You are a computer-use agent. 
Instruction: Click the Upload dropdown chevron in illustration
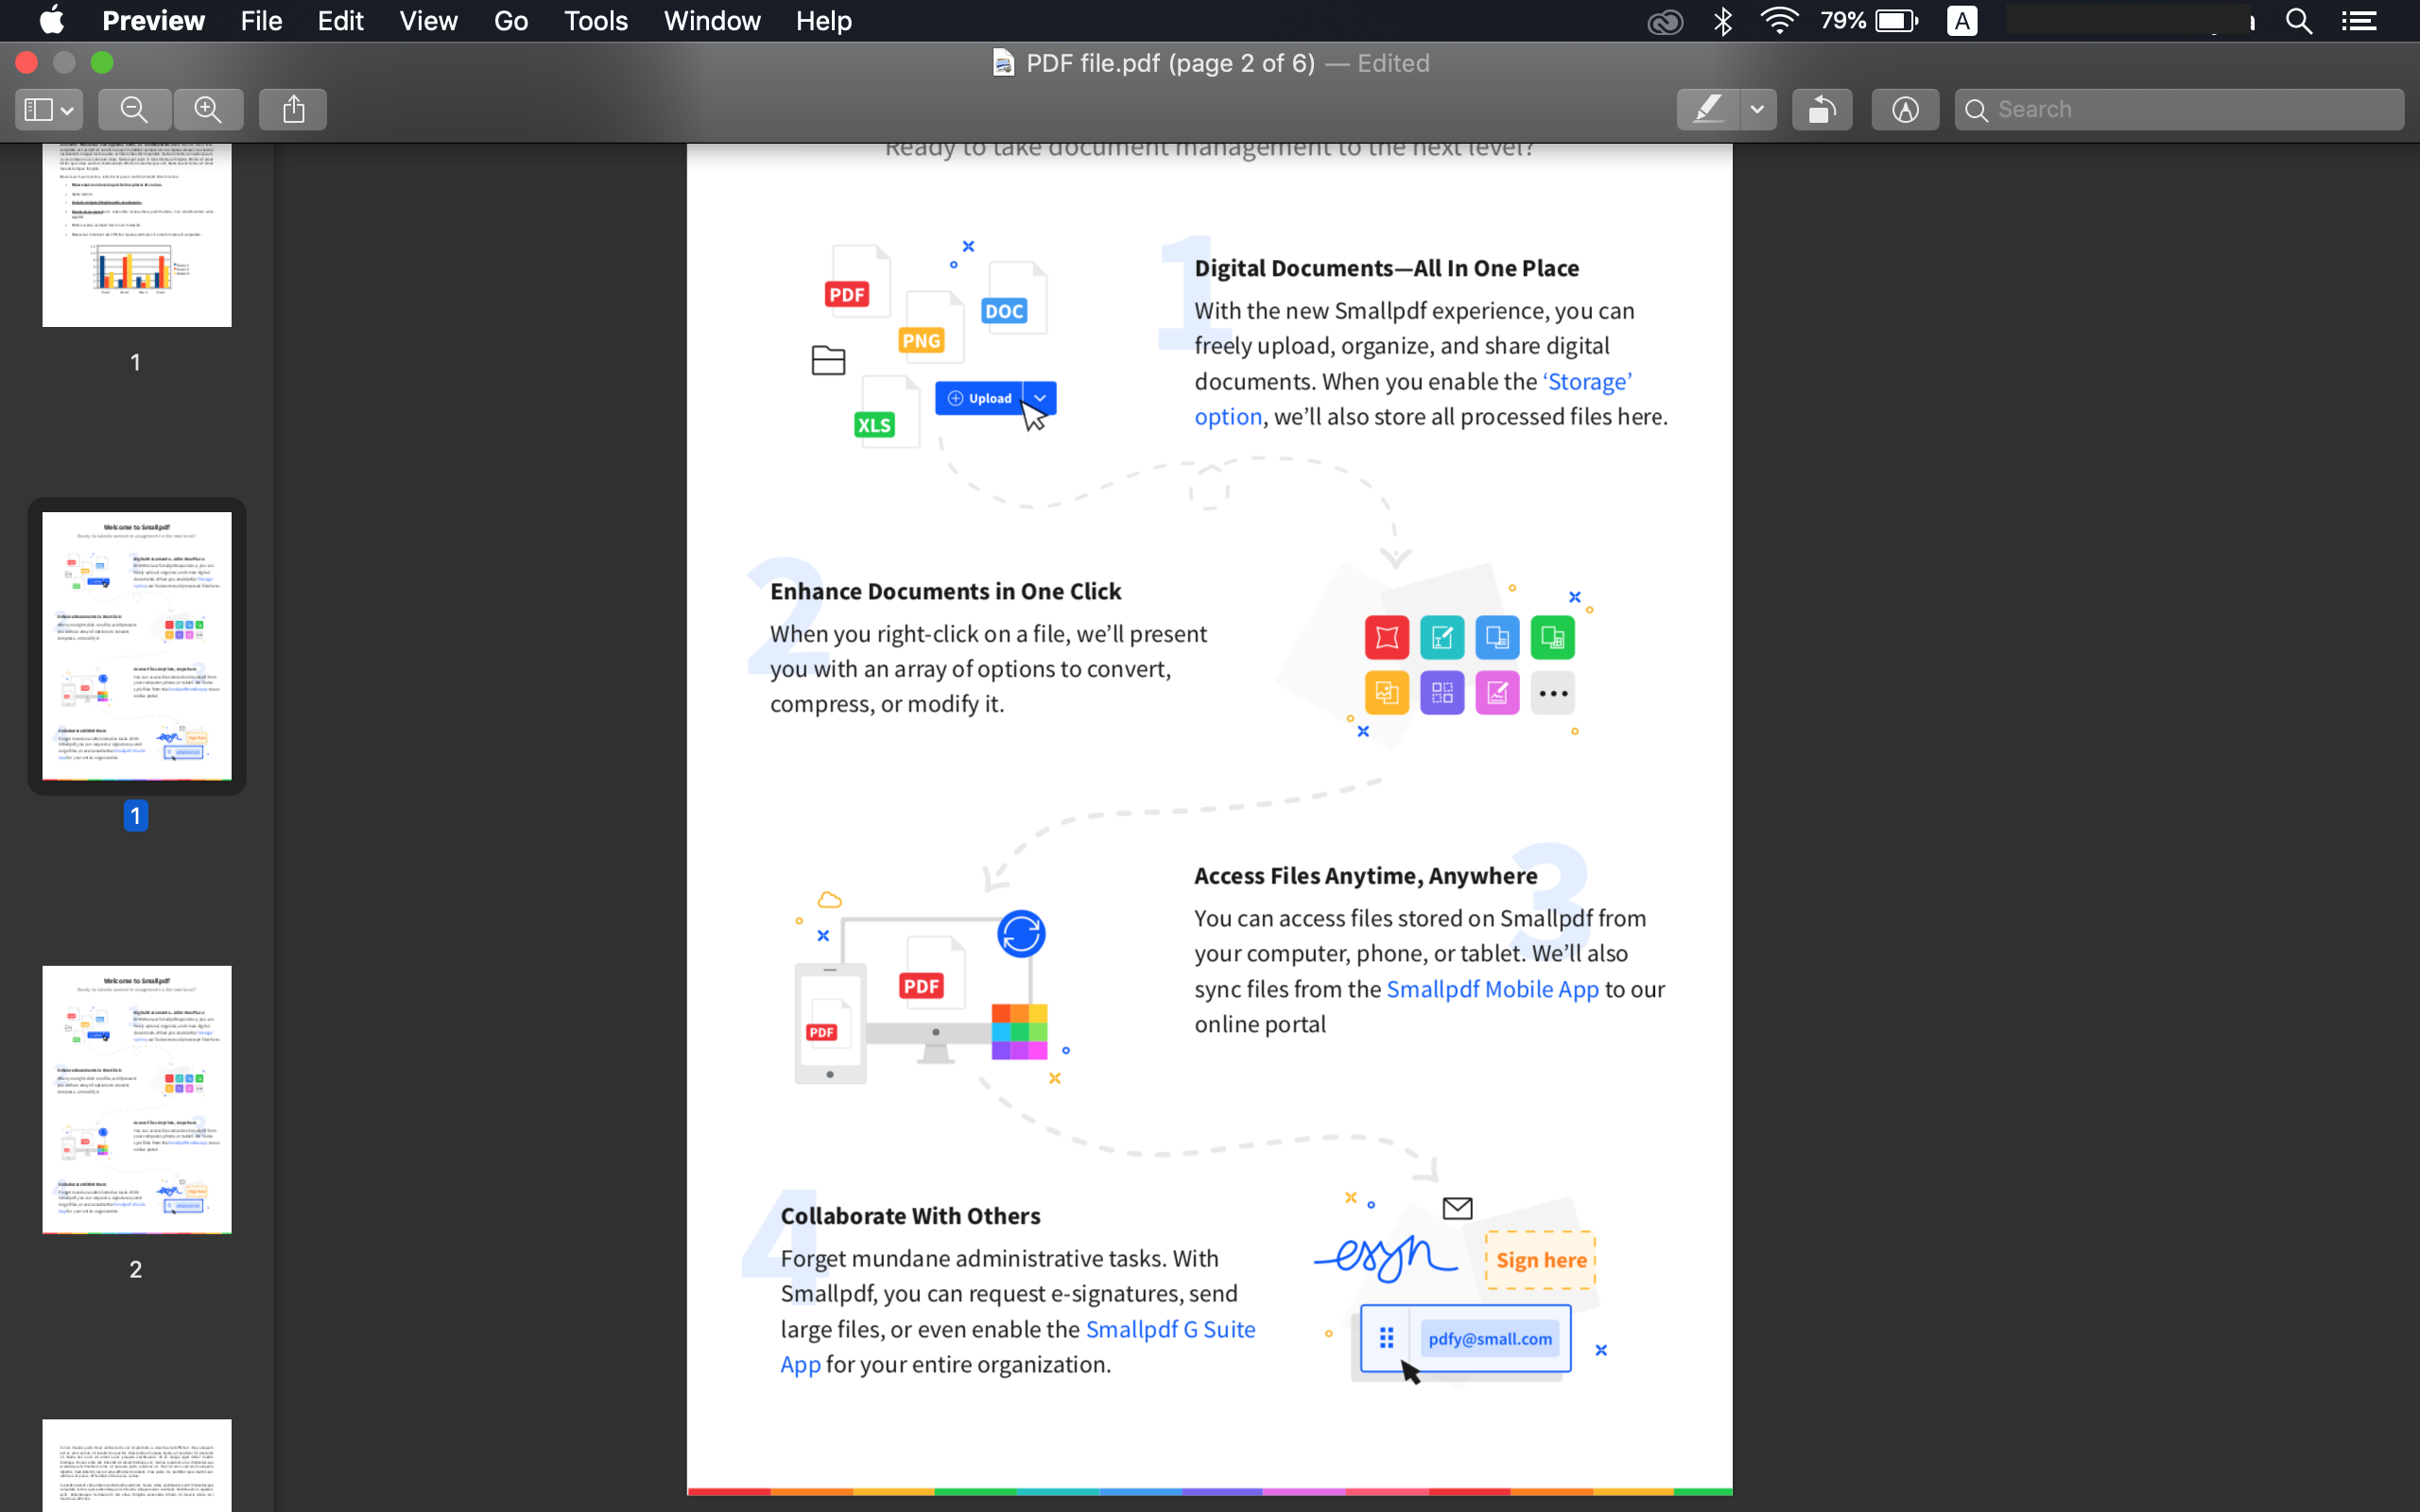point(1040,398)
